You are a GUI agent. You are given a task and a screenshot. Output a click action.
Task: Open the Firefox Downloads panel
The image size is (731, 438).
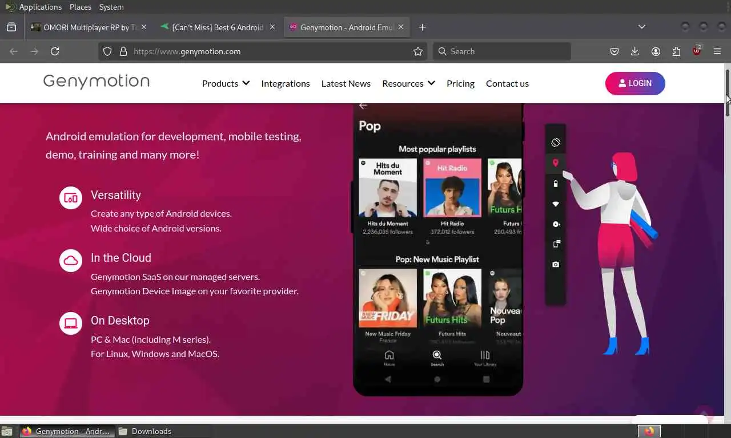(634, 51)
